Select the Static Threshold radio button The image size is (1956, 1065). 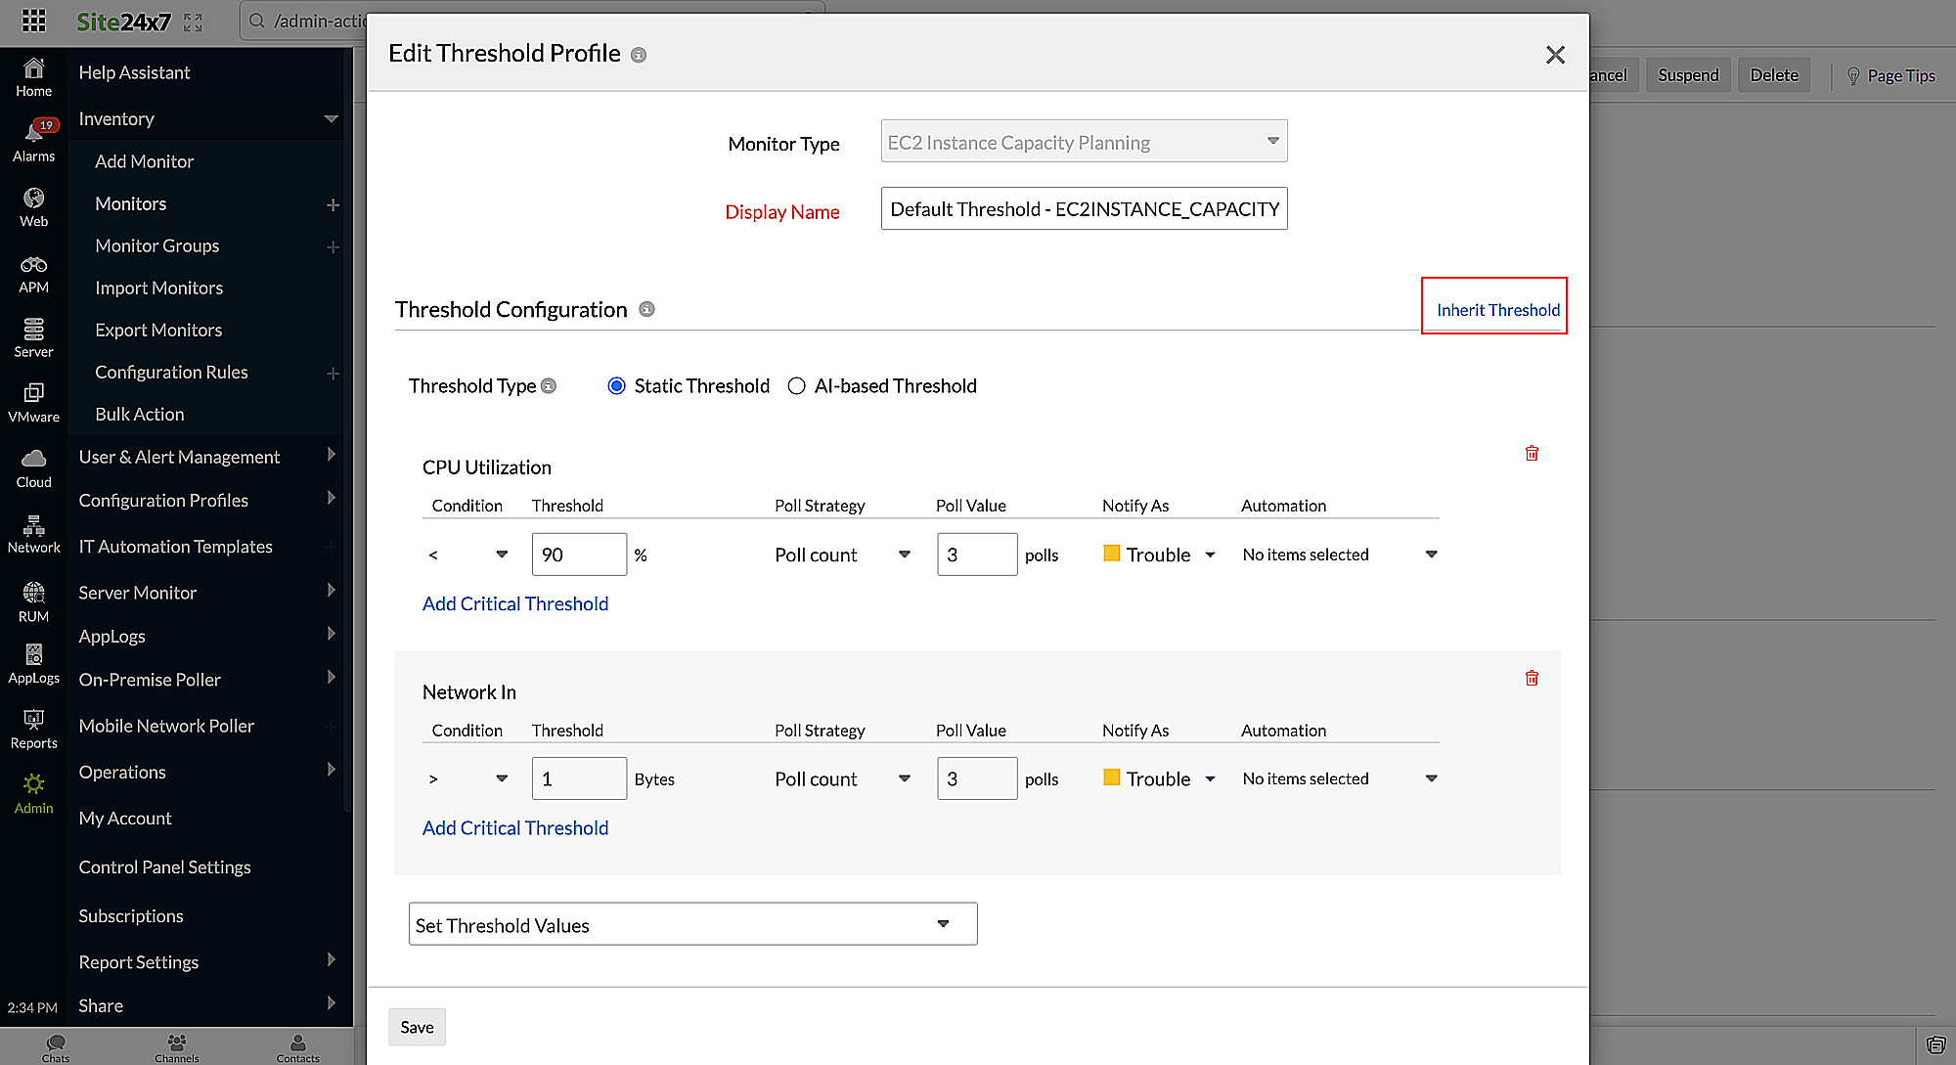(616, 386)
